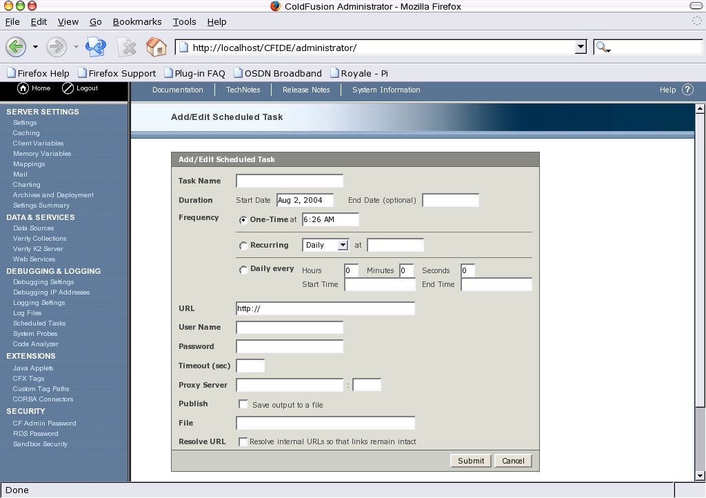This screenshot has height=498, width=706.
Task: Click the search engine magnifier icon
Action: (x=602, y=48)
